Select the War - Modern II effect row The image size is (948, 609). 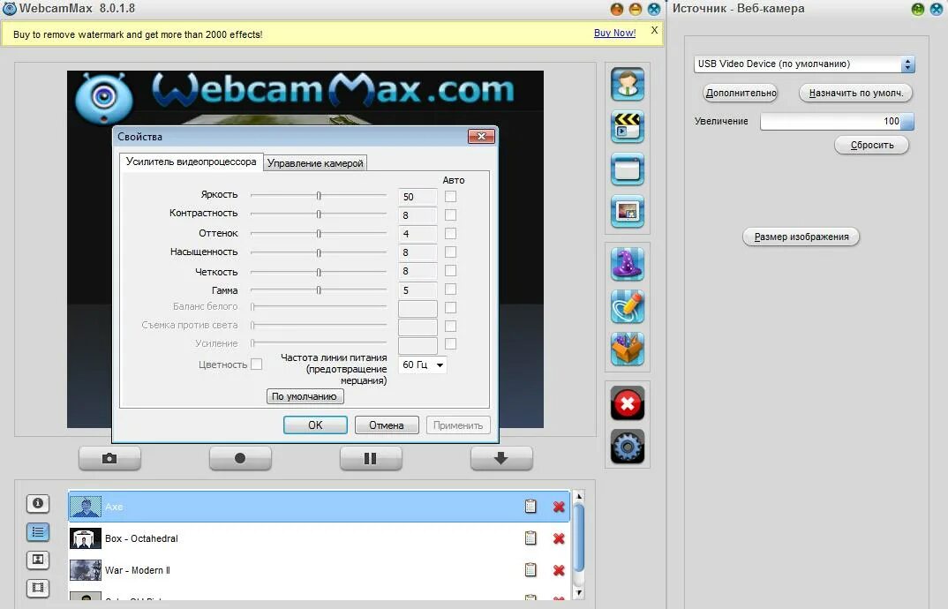click(x=319, y=569)
